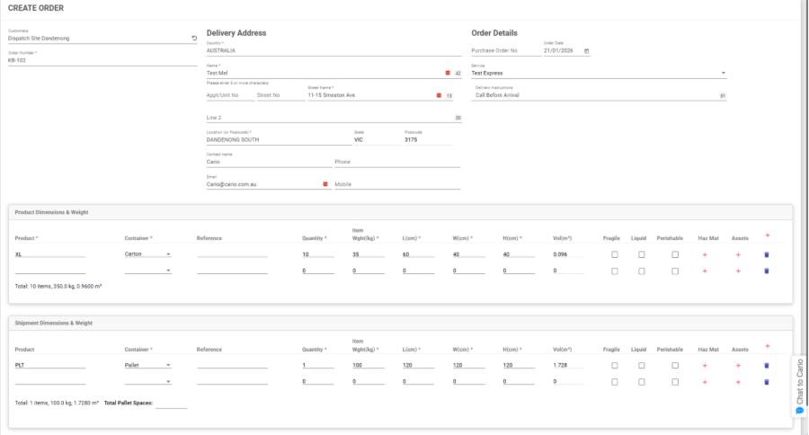The height and width of the screenshot is (435, 809).
Task: Add a new row in Shipment Dimensions header
Action: pyautogui.click(x=767, y=345)
